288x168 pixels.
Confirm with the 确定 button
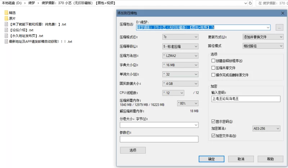tap(211, 159)
